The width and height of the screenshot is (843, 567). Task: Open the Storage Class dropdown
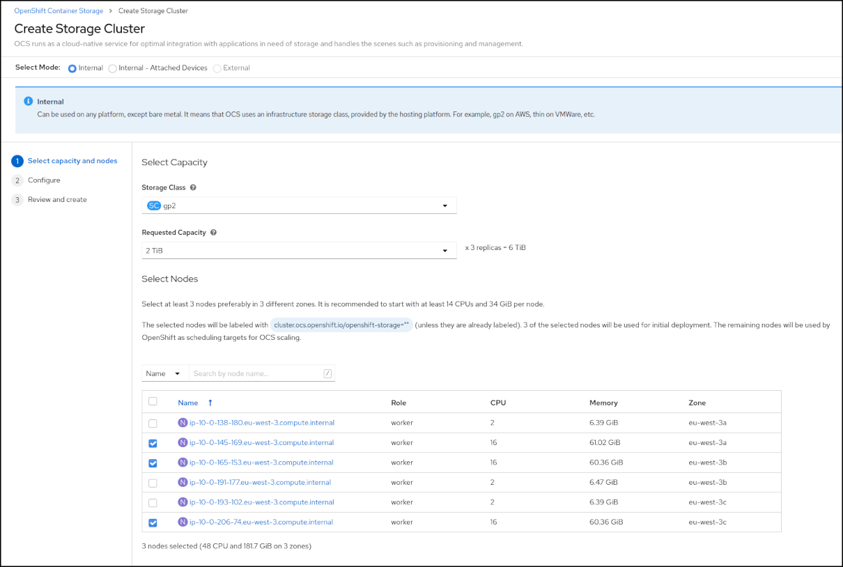click(444, 205)
